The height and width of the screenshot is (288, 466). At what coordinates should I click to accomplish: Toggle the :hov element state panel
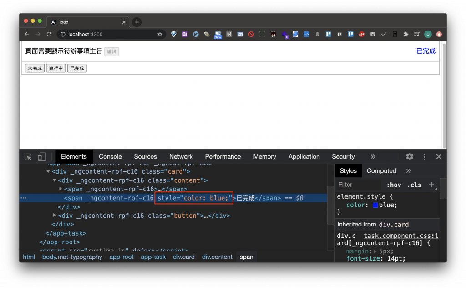[394, 185]
